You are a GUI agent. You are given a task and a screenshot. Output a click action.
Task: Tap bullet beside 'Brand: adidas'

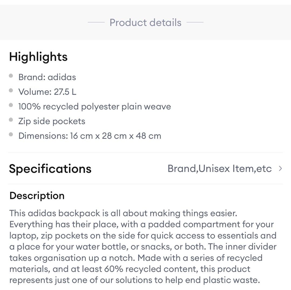coord(11,76)
